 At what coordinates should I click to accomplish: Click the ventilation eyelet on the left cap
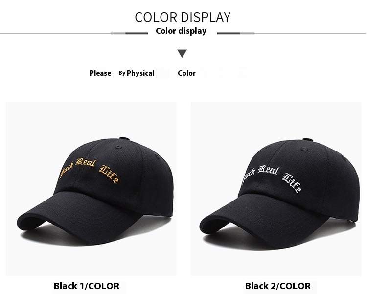(118, 147)
